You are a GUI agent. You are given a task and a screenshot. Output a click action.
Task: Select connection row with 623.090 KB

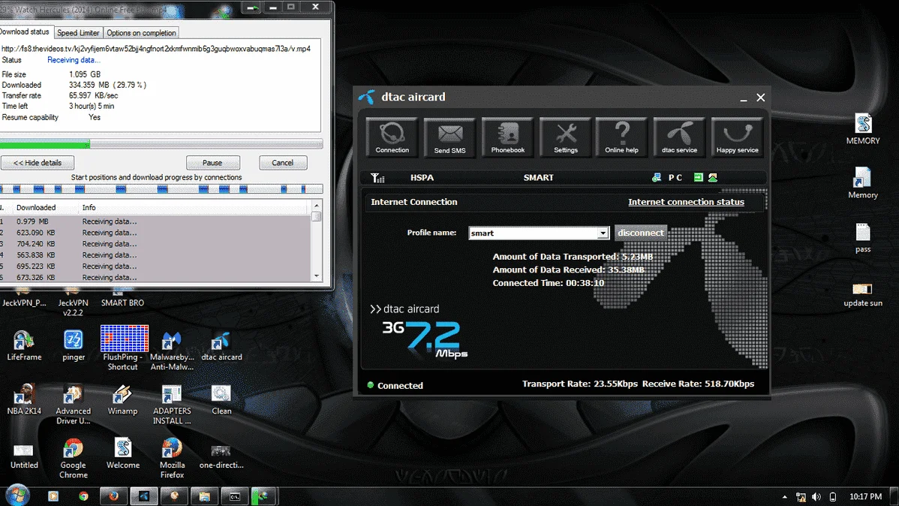tap(155, 233)
